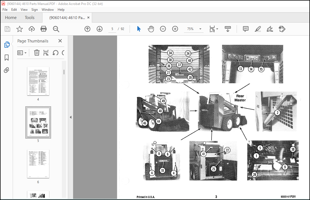Image resolution: width=310 pixels, height=200 pixels.
Task: Click the 'Printed in U.S.A.' footer text
Action: 146,197
